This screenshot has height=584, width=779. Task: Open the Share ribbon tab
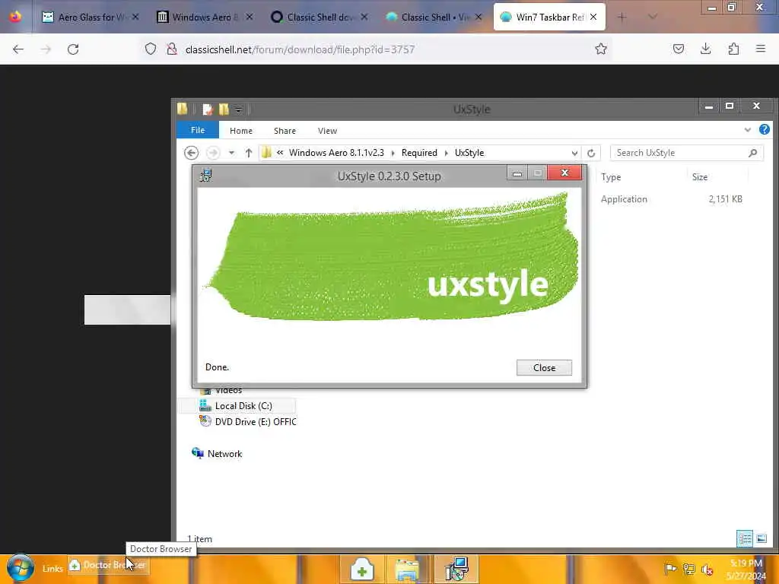285,131
